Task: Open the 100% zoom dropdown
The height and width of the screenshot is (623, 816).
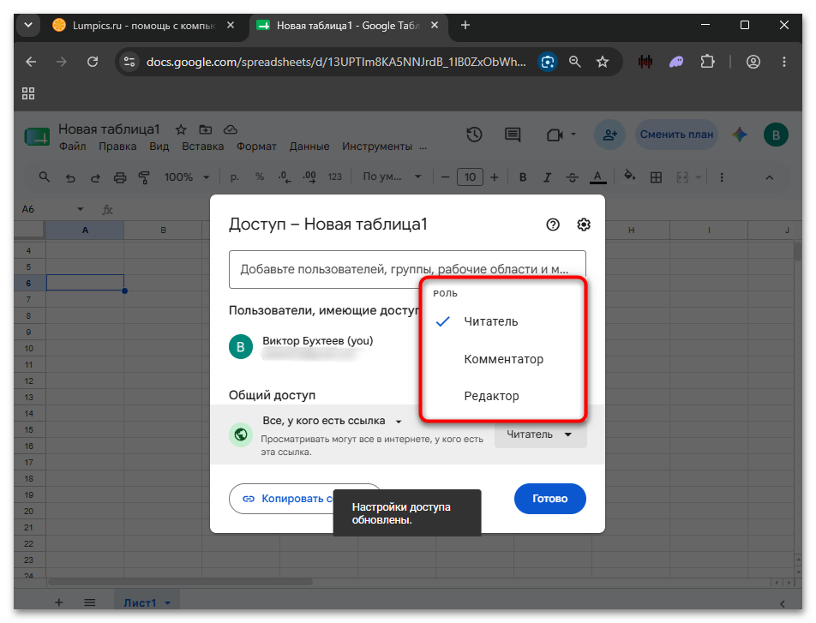Action: pos(187,177)
